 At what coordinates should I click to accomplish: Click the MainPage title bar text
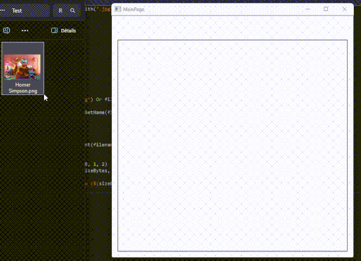click(x=134, y=9)
